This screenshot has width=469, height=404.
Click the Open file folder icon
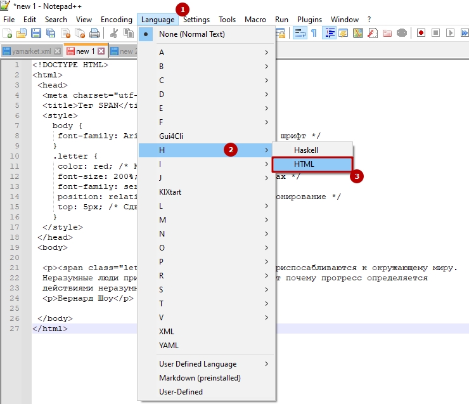coord(22,34)
